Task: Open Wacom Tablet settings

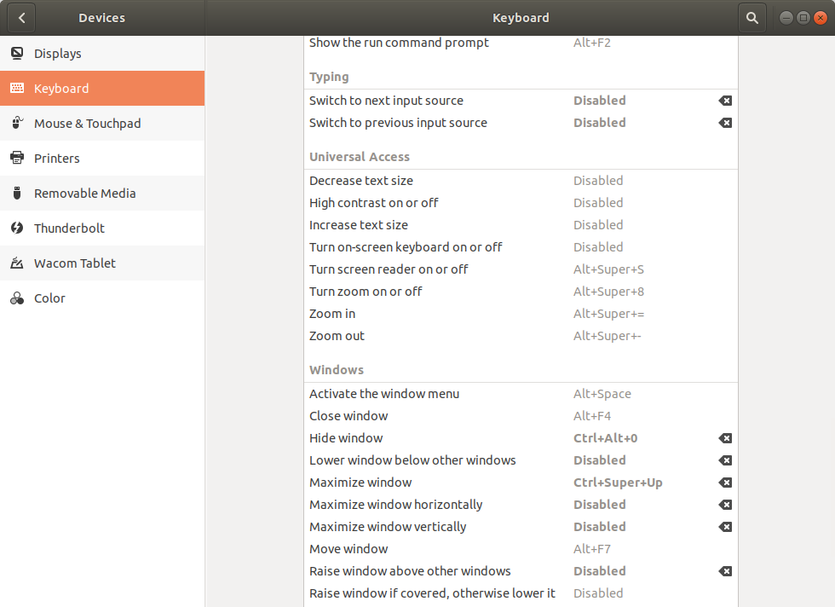Action: pos(102,263)
